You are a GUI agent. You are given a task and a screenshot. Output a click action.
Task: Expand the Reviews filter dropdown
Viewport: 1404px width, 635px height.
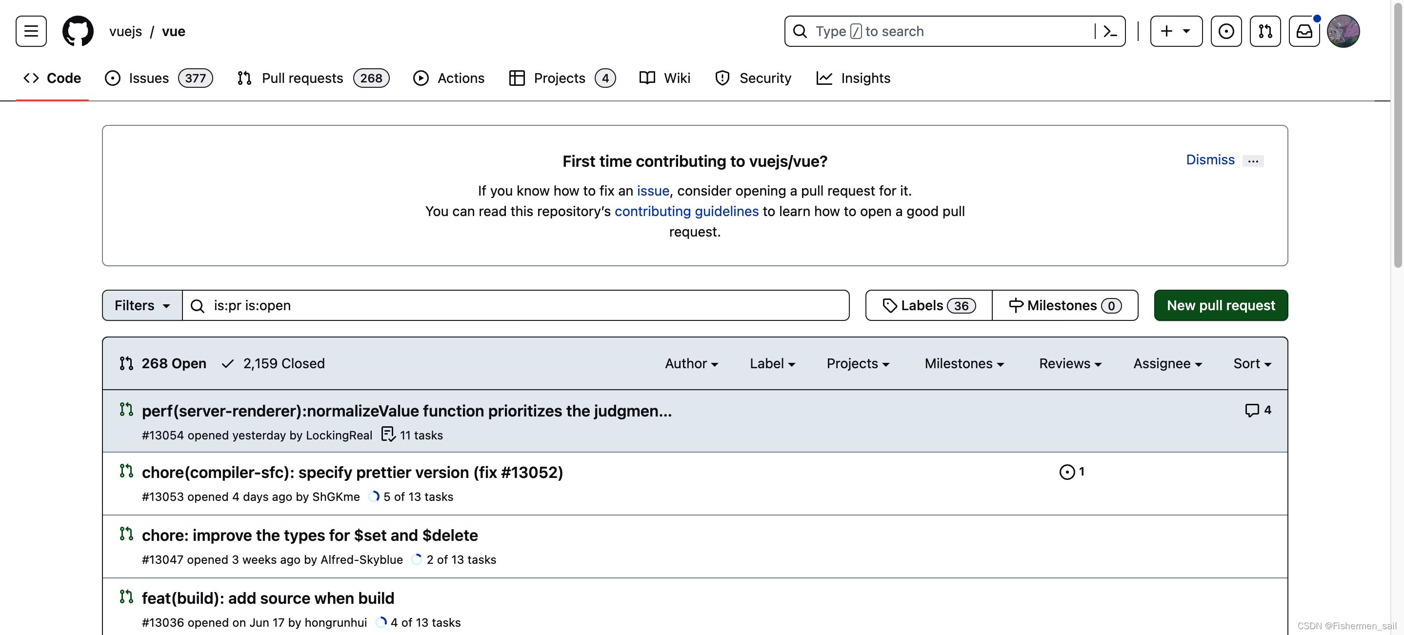(x=1070, y=363)
